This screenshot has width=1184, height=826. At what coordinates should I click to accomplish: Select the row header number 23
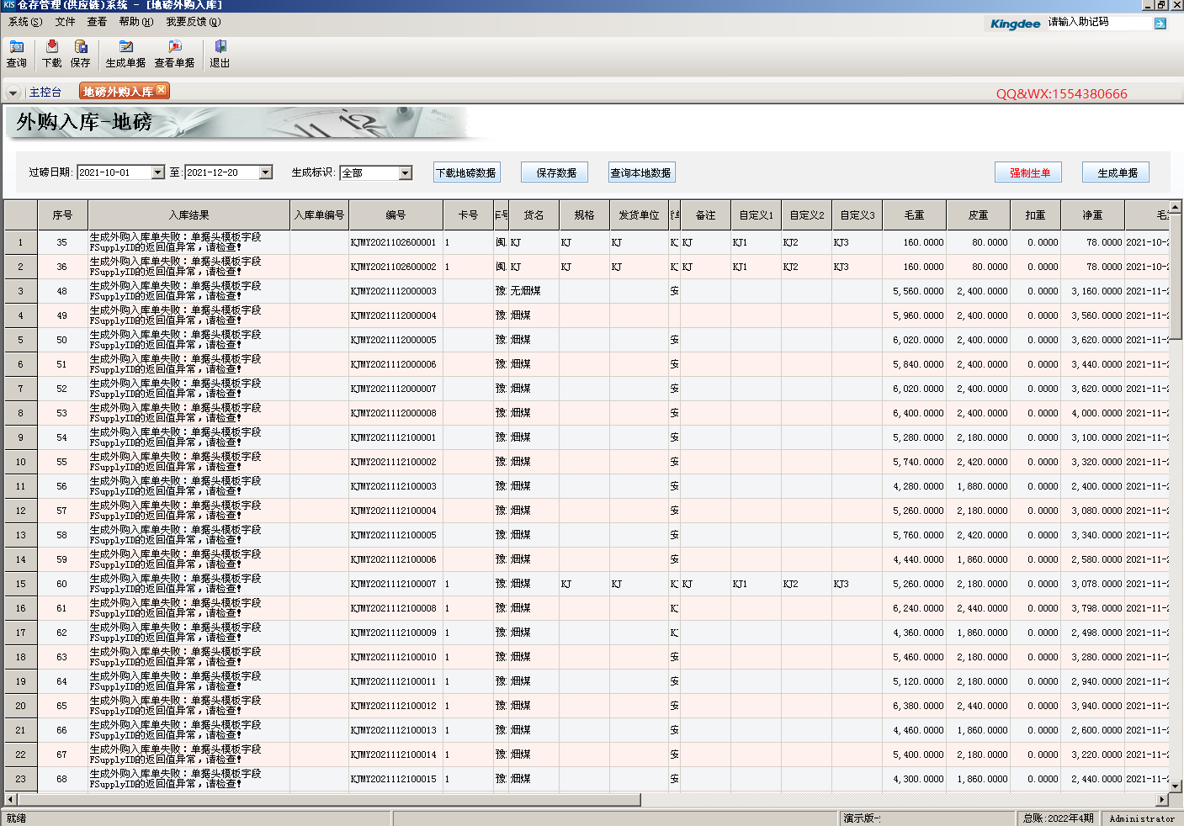point(20,779)
